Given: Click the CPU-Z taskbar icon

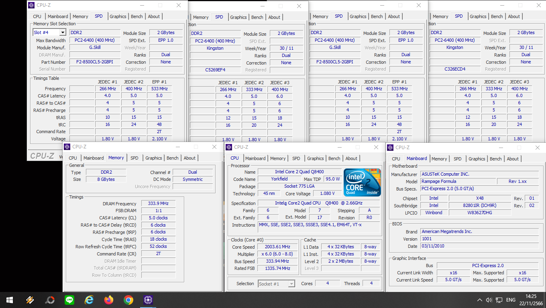Looking at the screenshot, I should click(148, 300).
